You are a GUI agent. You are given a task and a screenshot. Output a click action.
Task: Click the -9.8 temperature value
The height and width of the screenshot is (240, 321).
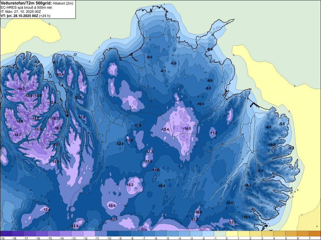coord(210,81)
